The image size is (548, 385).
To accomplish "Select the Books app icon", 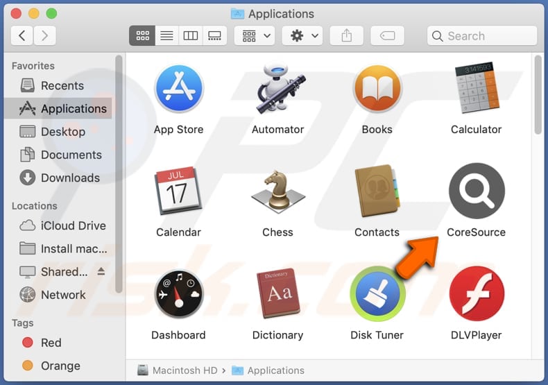I will 377,89.
